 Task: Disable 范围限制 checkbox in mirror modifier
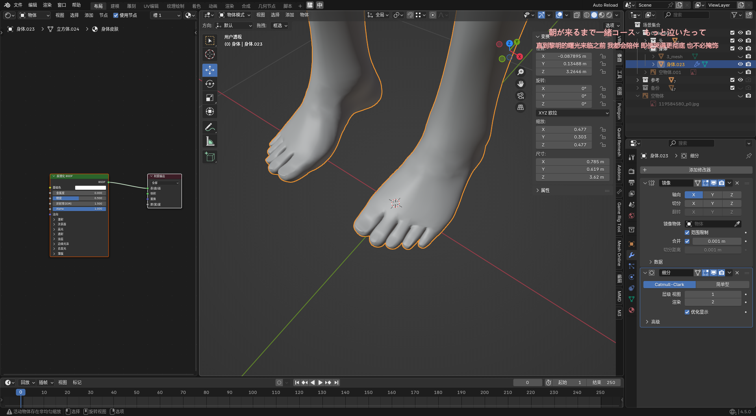[x=687, y=233]
